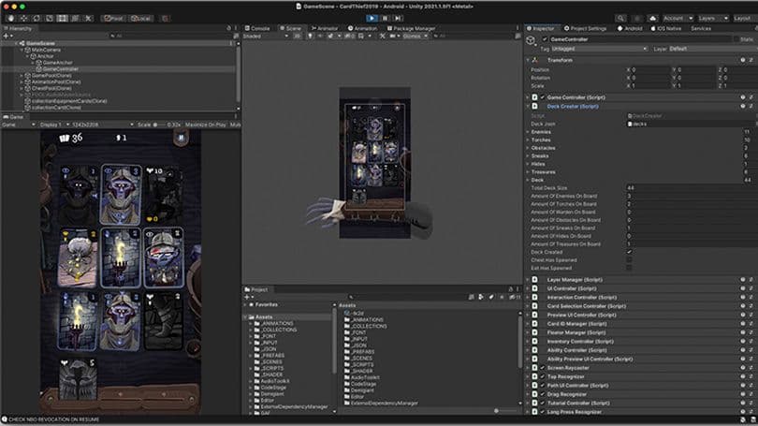Open the Android tab in inspector area

tap(630, 28)
